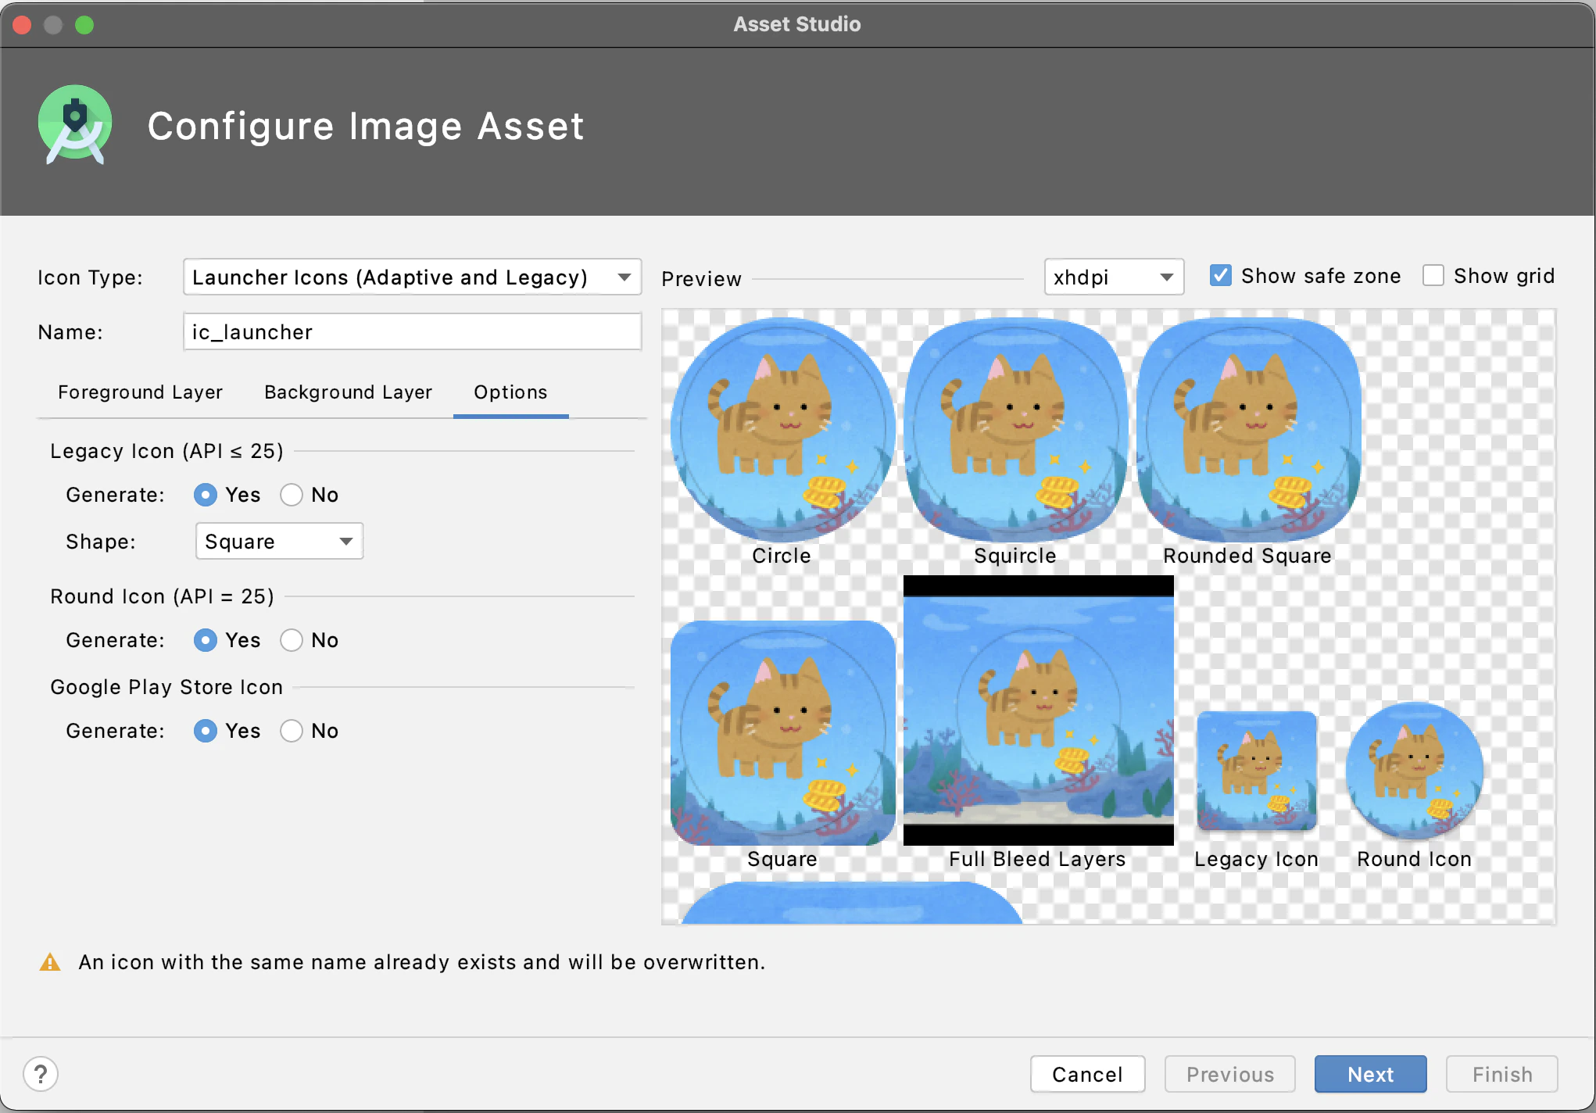This screenshot has width=1596, height=1113.
Task: Open the xhdpi density dropdown
Action: pyautogui.click(x=1114, y=277)
